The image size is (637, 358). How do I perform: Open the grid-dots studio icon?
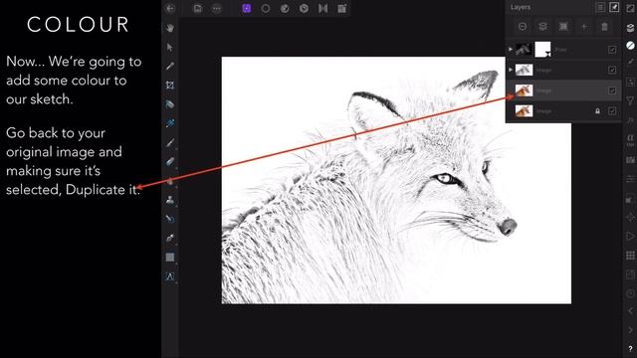click(x=630, y=256)
